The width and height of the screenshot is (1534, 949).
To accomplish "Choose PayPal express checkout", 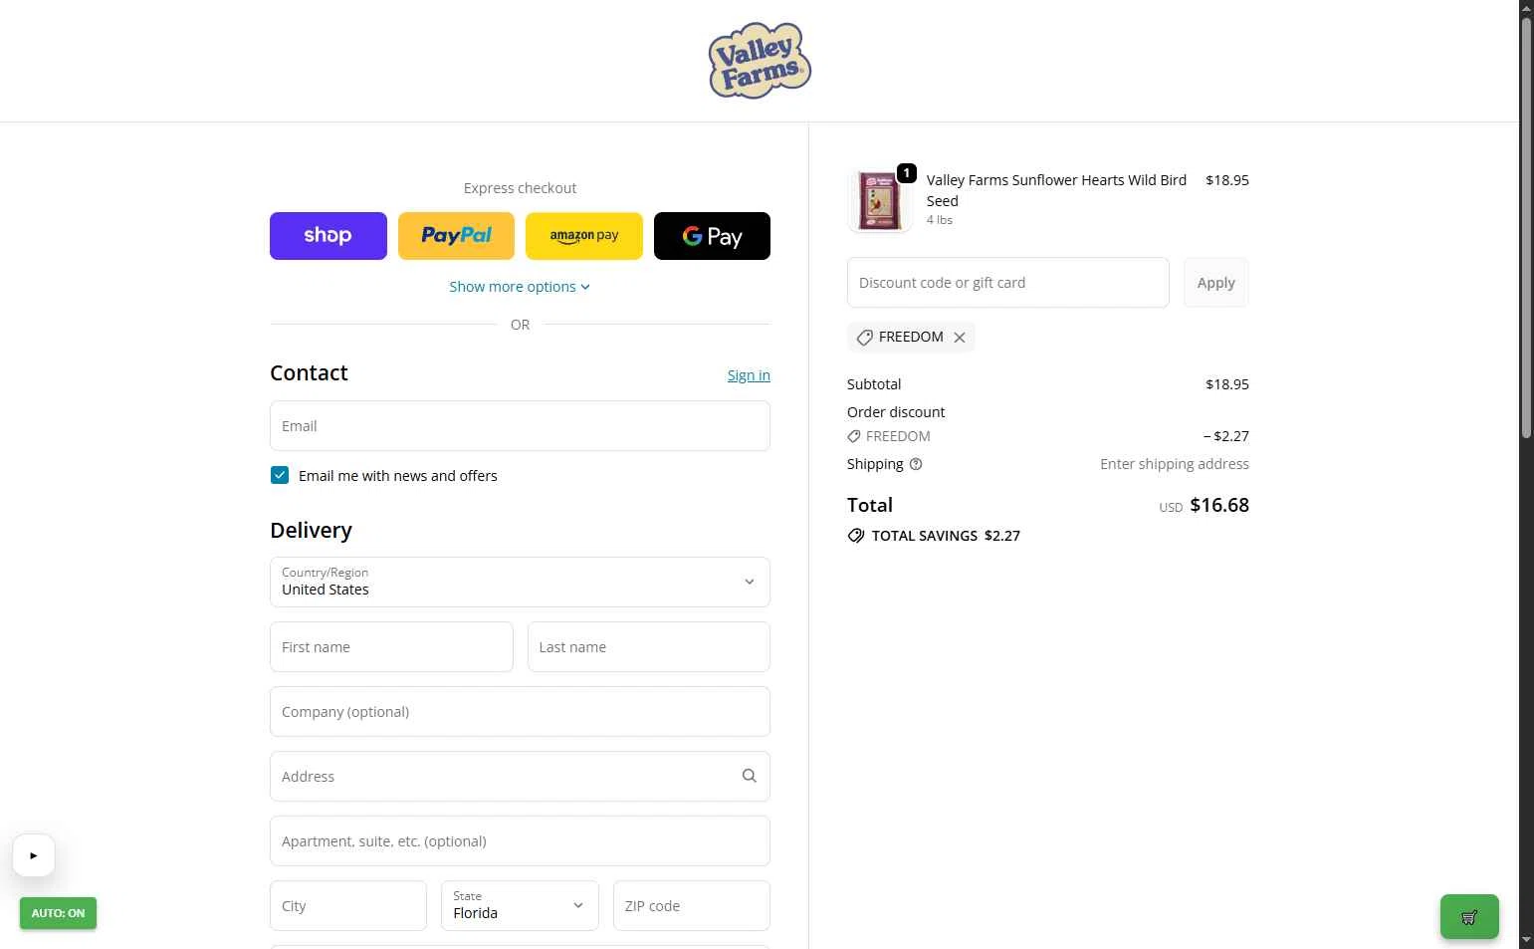I will pos(456,236).
